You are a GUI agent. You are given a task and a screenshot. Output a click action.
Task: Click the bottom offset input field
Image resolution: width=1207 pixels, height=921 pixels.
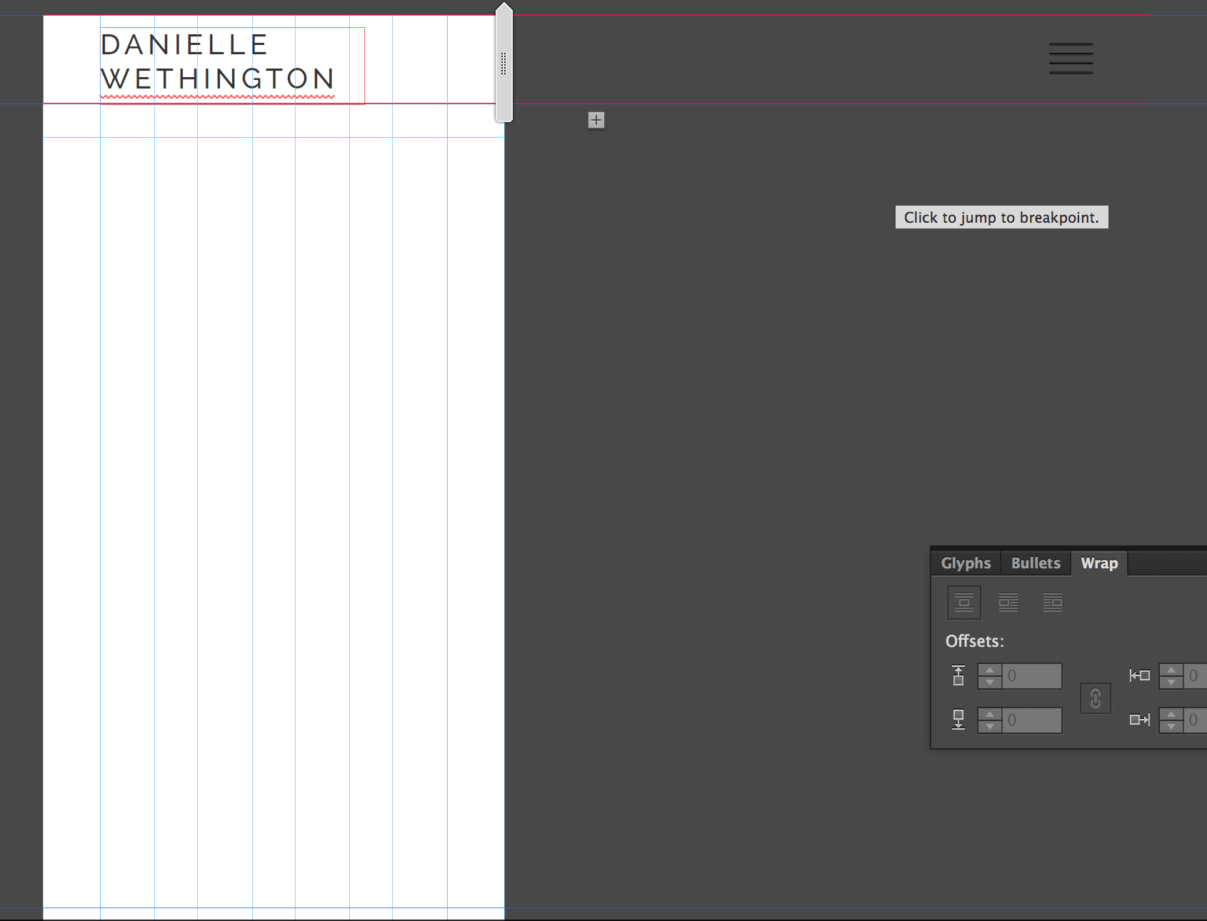coord(1032,720)
